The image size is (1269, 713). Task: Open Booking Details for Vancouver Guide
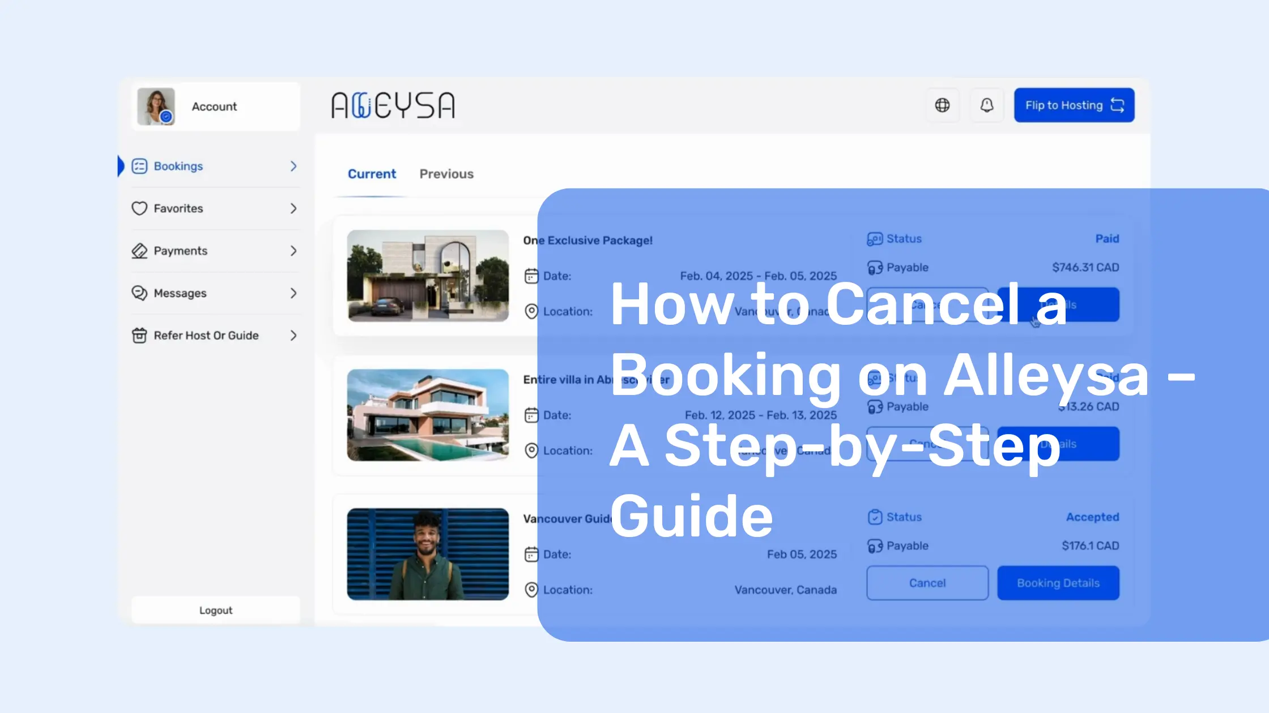point(1058,583)
